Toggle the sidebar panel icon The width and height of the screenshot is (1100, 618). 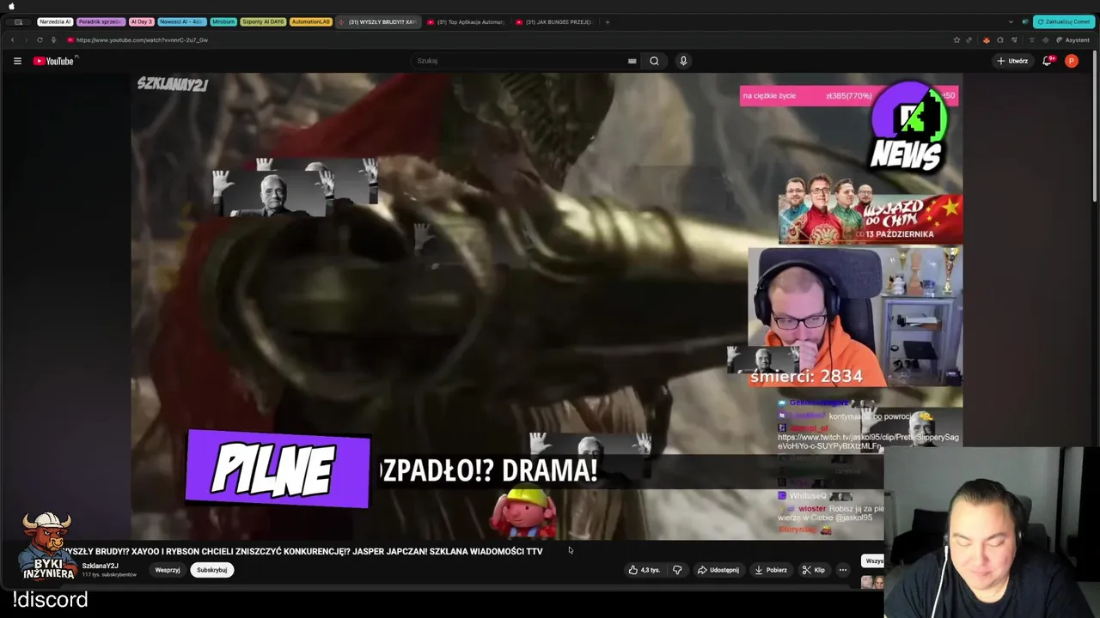click(18, 21)
